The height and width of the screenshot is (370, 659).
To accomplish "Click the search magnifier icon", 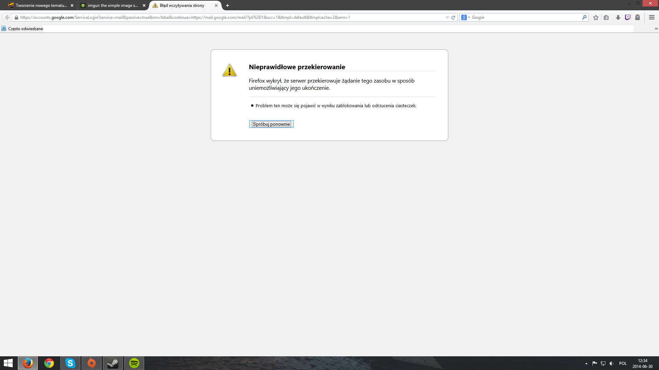I will (584, 17).
